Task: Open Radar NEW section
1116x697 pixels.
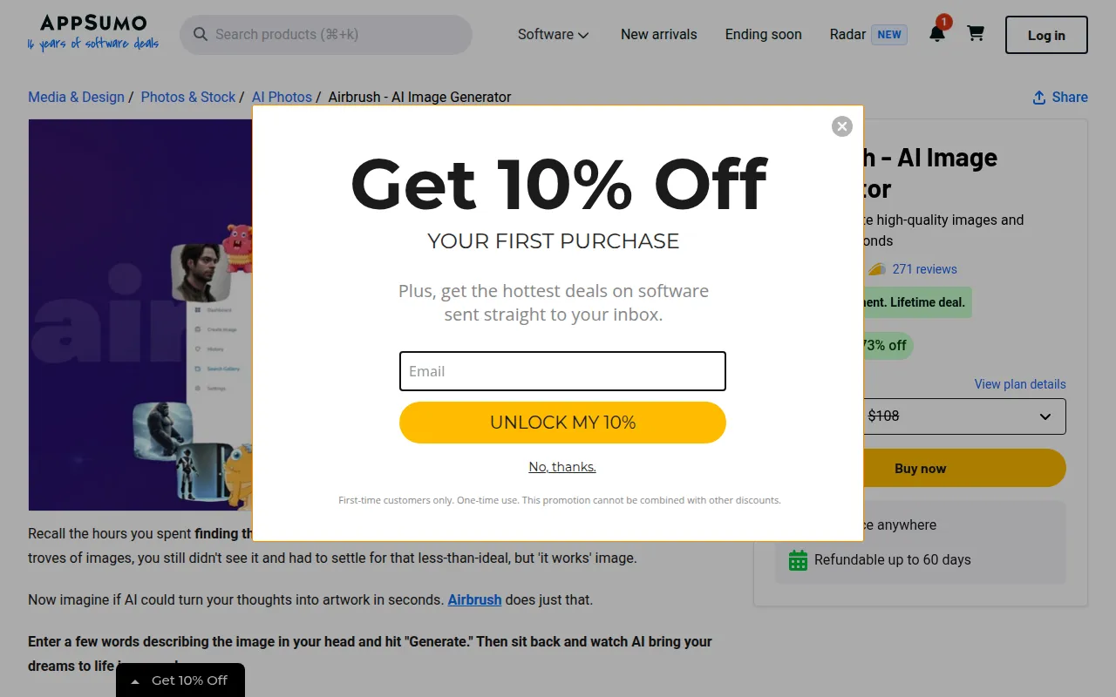Action: pos(868,35)
